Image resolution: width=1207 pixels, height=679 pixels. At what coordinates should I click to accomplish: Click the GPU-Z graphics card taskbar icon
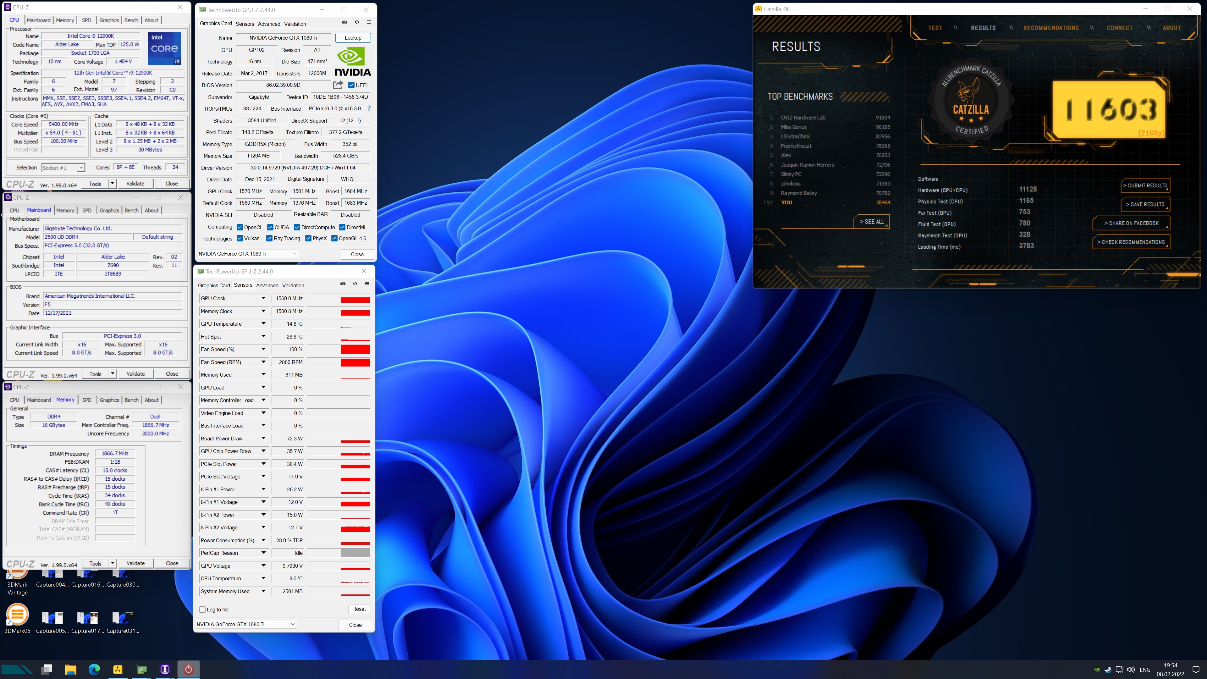click(x=141, y=670)
